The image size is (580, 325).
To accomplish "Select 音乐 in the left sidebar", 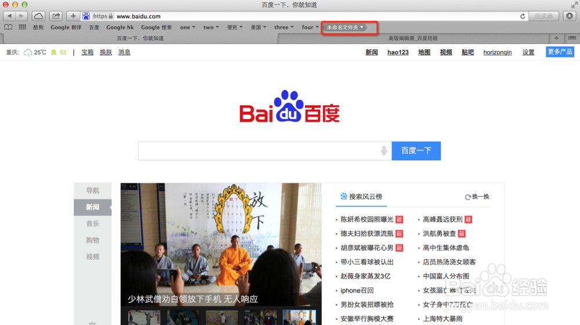I will pos(92,223).
